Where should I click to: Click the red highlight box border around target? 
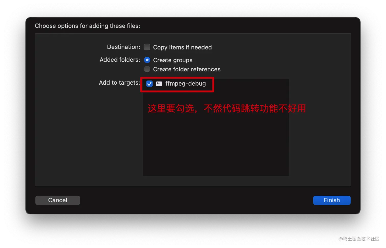(177, 77)
